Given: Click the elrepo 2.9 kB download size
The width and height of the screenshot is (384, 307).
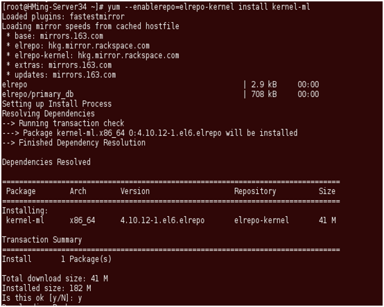Looking at the screenshot, I should coord(264,85).
